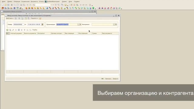Click the Open file icon in main toolbar
This screenshot has height=109, width=194.
[5, 5]
